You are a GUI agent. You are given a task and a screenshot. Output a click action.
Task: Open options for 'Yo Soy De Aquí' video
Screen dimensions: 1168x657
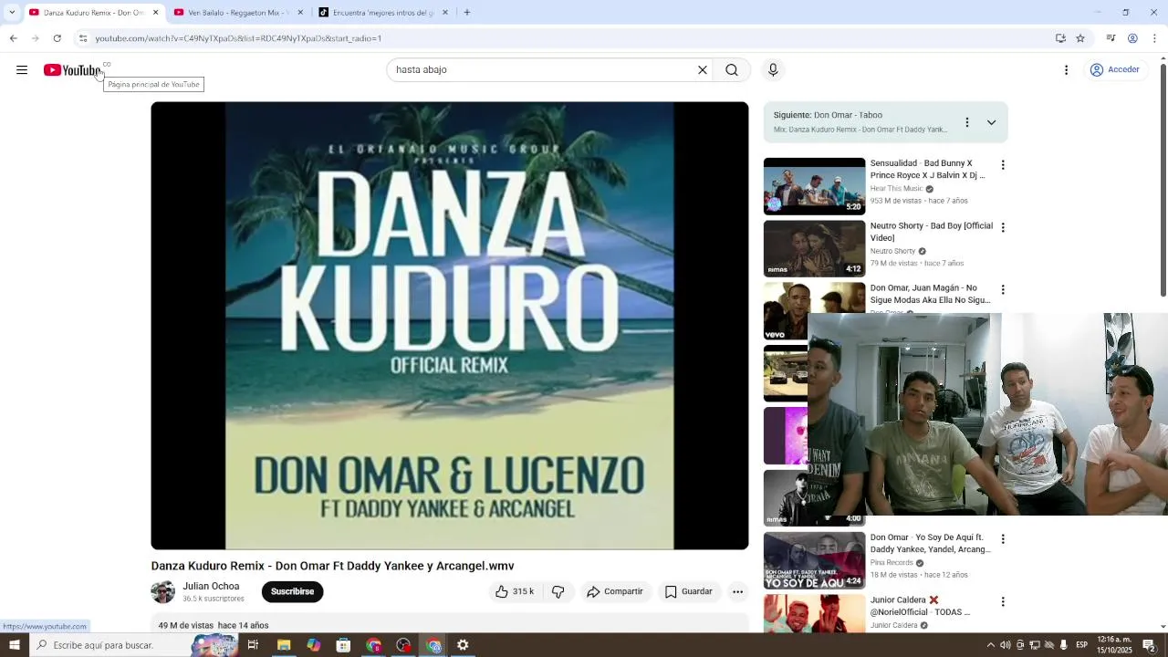1003,539
